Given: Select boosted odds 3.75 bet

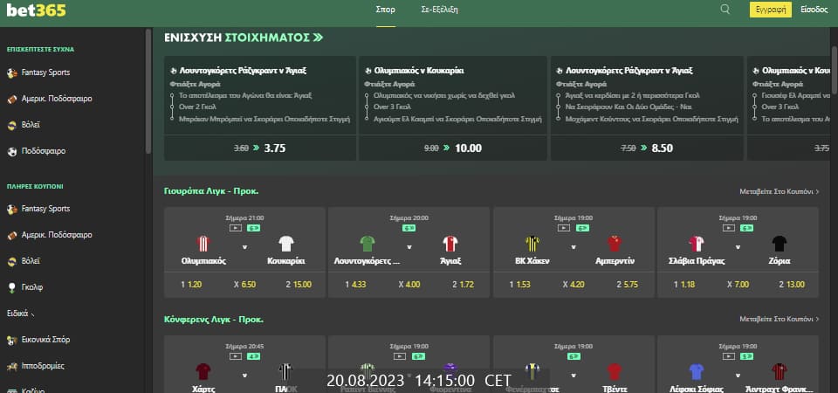Looking at the screenshot, I should tap(260, 148).
